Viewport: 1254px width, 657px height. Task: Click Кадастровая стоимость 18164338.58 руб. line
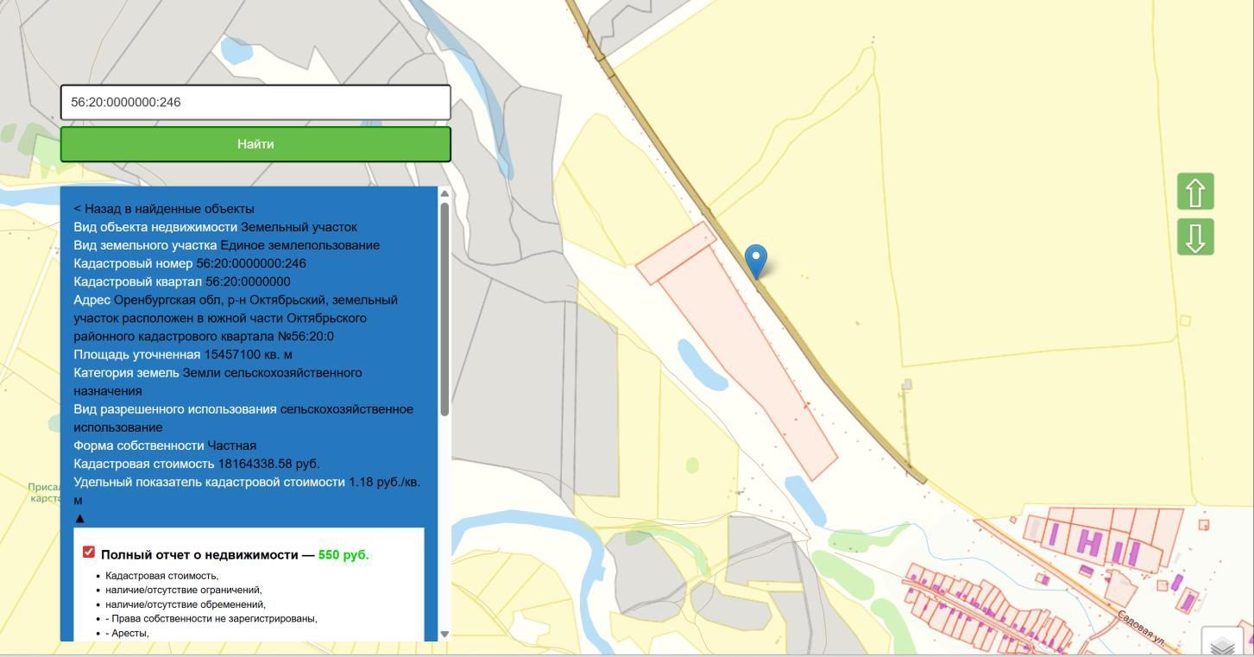click(x=197, y=464)
